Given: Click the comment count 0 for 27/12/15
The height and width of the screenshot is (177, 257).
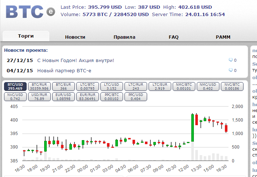Looking at the screenshot, I should (x=235, y=60).
